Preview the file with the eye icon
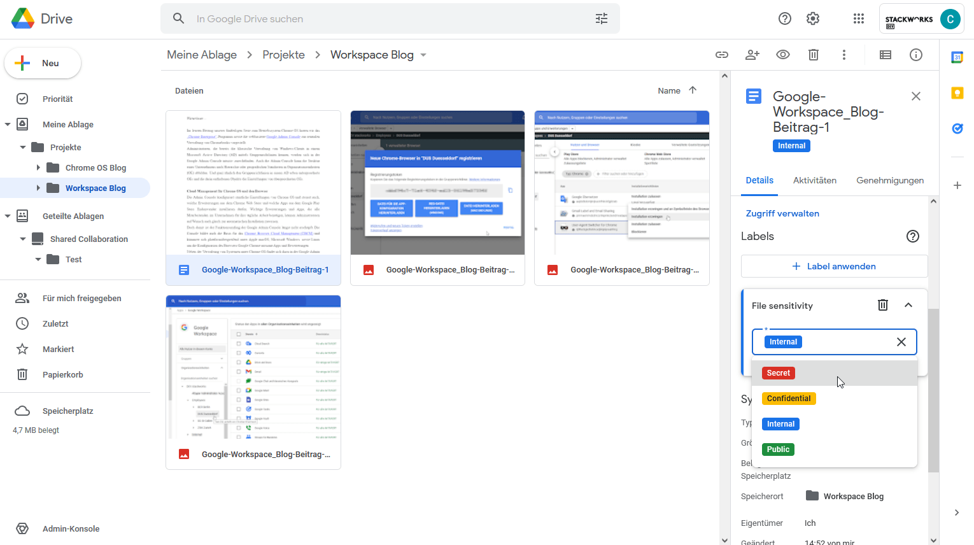 (x=783, y=55)
